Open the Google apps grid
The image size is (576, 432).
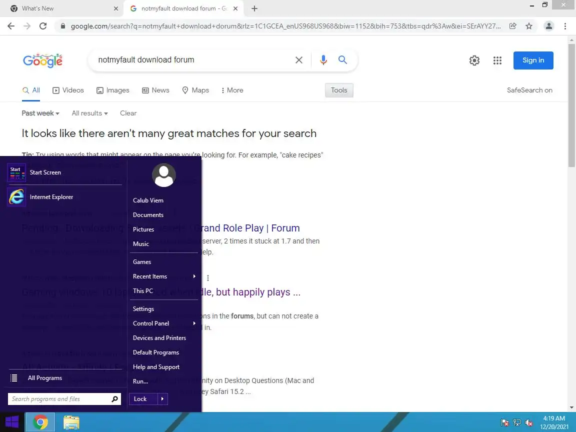[x=497, y=60]
